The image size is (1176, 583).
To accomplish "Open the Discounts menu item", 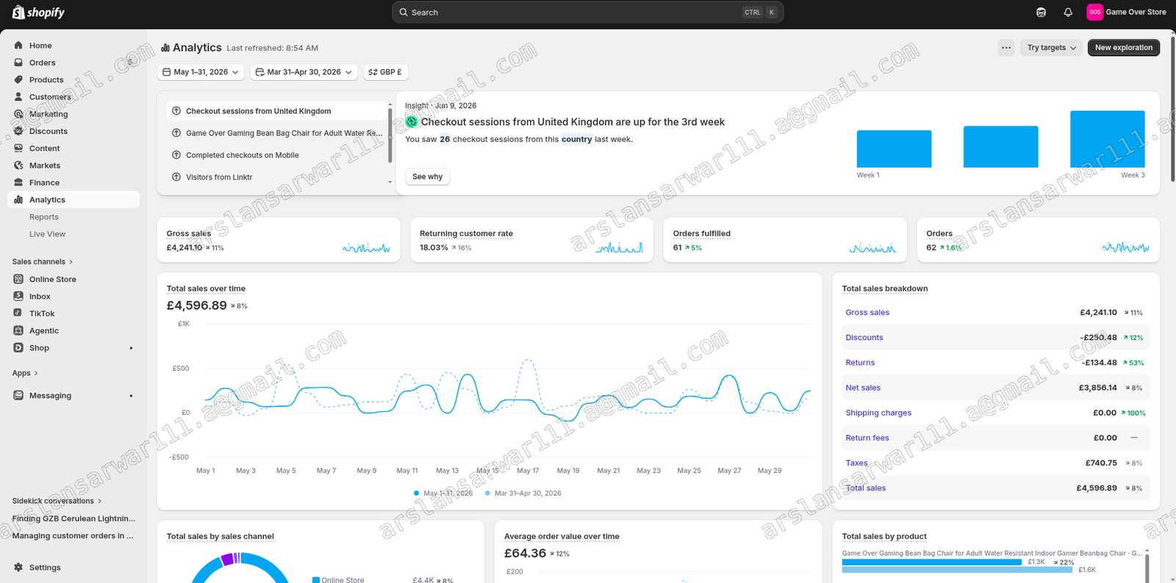I will click(x=73, y=131).
